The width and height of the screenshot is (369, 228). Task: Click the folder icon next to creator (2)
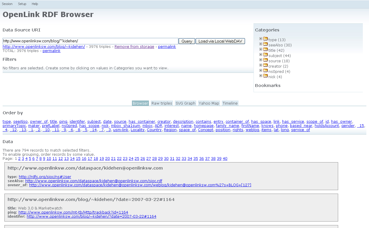pyautogui.click(x=265, y=65)
